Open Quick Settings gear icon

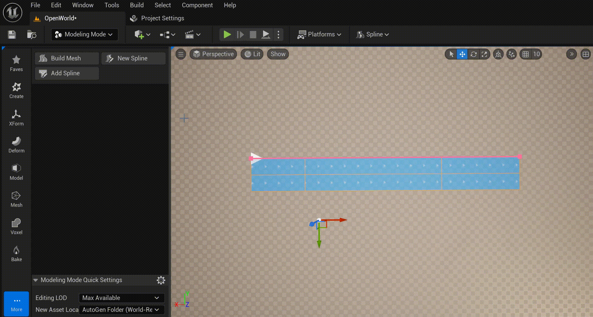pyautogui.click(x=161, y=280)
